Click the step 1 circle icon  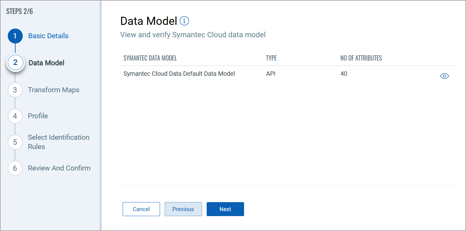[15, 36]
